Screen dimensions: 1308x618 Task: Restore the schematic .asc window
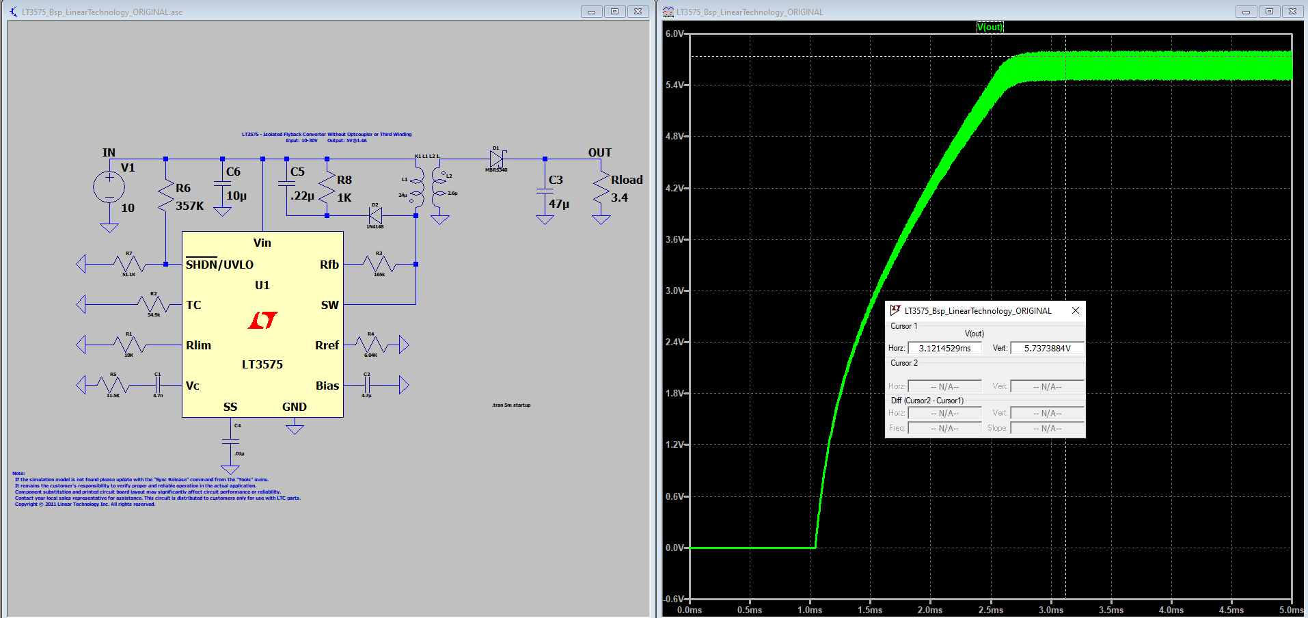click(614, 12)
